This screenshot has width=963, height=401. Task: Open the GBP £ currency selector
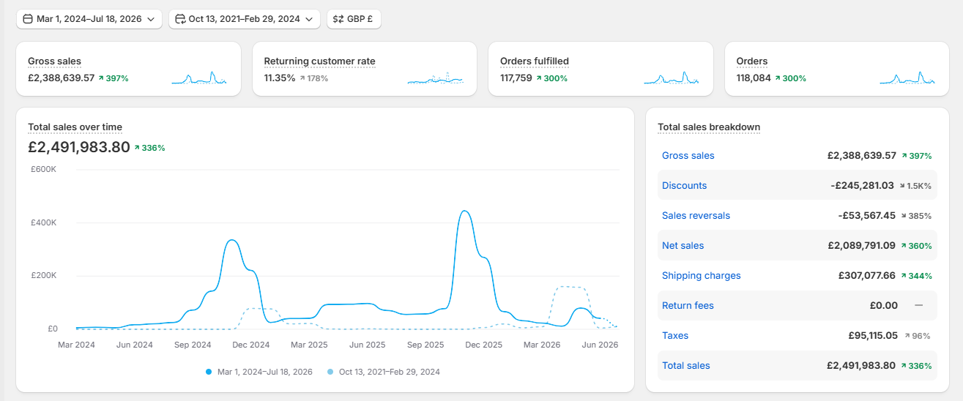[x=354, y=19]
